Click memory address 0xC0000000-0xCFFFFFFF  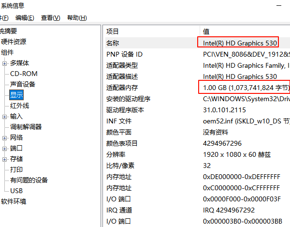tap(241, 188)
